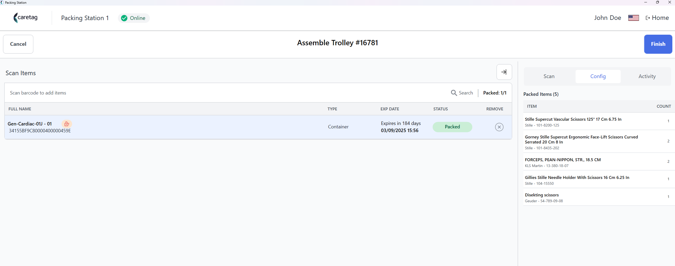
Task: Open the Activity tab
Action: [x=647, y=76]
